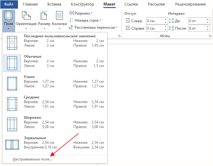This screenshot has width=213, height=166.
Task: Increase the До spacing with up arrow
Action: click(x=207, y=19)
